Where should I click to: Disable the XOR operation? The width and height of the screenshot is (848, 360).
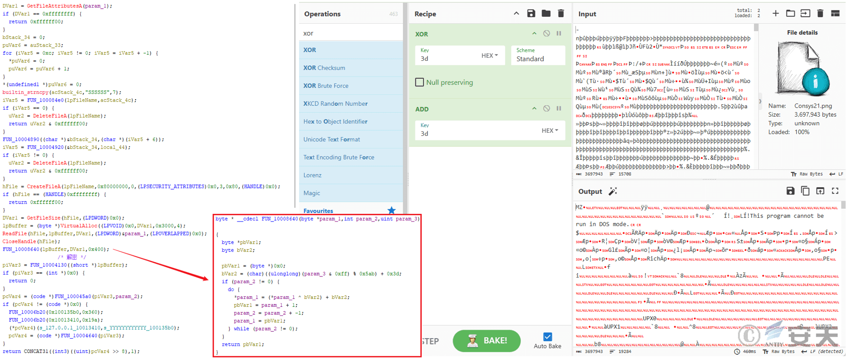546,34
